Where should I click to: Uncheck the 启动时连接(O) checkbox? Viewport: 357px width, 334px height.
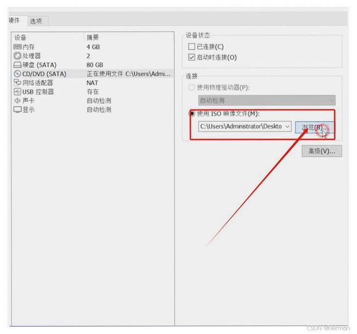tap(191, 57)
